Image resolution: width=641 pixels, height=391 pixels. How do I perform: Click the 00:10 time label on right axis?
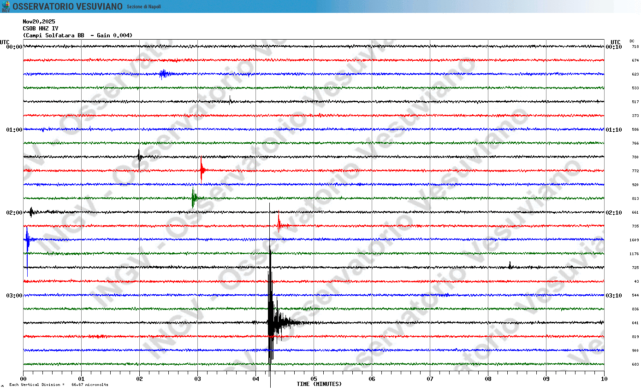[614, 47]
